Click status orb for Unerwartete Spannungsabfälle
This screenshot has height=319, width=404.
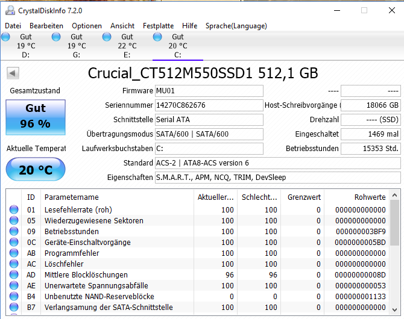[x=14, y=285]
